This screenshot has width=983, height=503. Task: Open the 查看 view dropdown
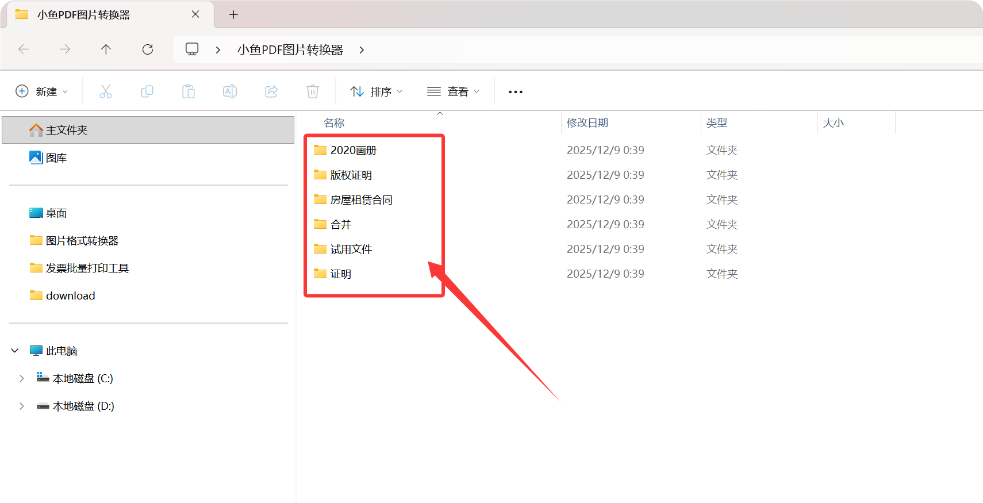click(454, 91)
